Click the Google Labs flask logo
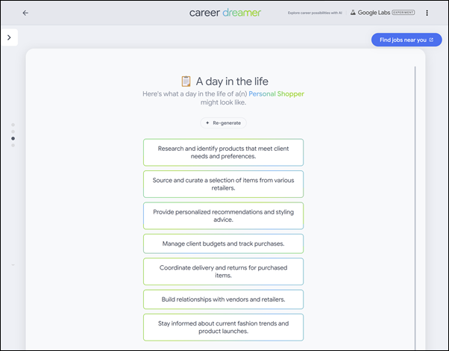 (x=353, y=13)
